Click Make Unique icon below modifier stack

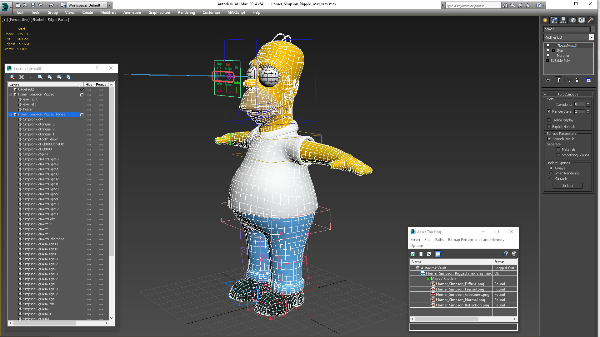click(569, 80)
